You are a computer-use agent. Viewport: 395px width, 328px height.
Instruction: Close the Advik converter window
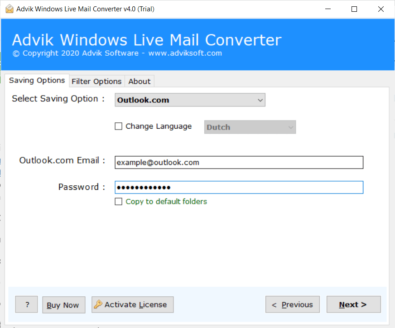(x=381, y=9)
